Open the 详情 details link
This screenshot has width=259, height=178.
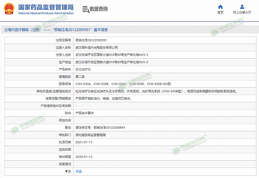point(79,172)
